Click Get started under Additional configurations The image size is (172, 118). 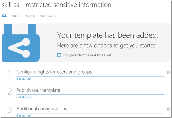coord(23,115)
